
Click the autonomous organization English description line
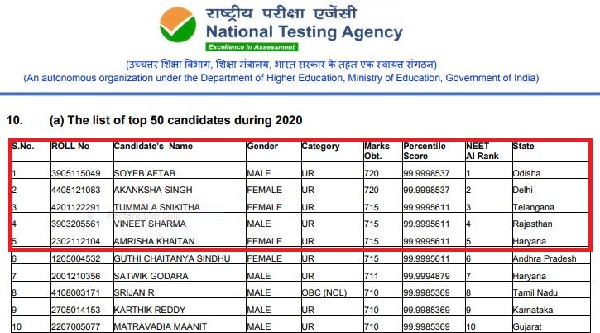pyautogui.click(x=281, y=78)
